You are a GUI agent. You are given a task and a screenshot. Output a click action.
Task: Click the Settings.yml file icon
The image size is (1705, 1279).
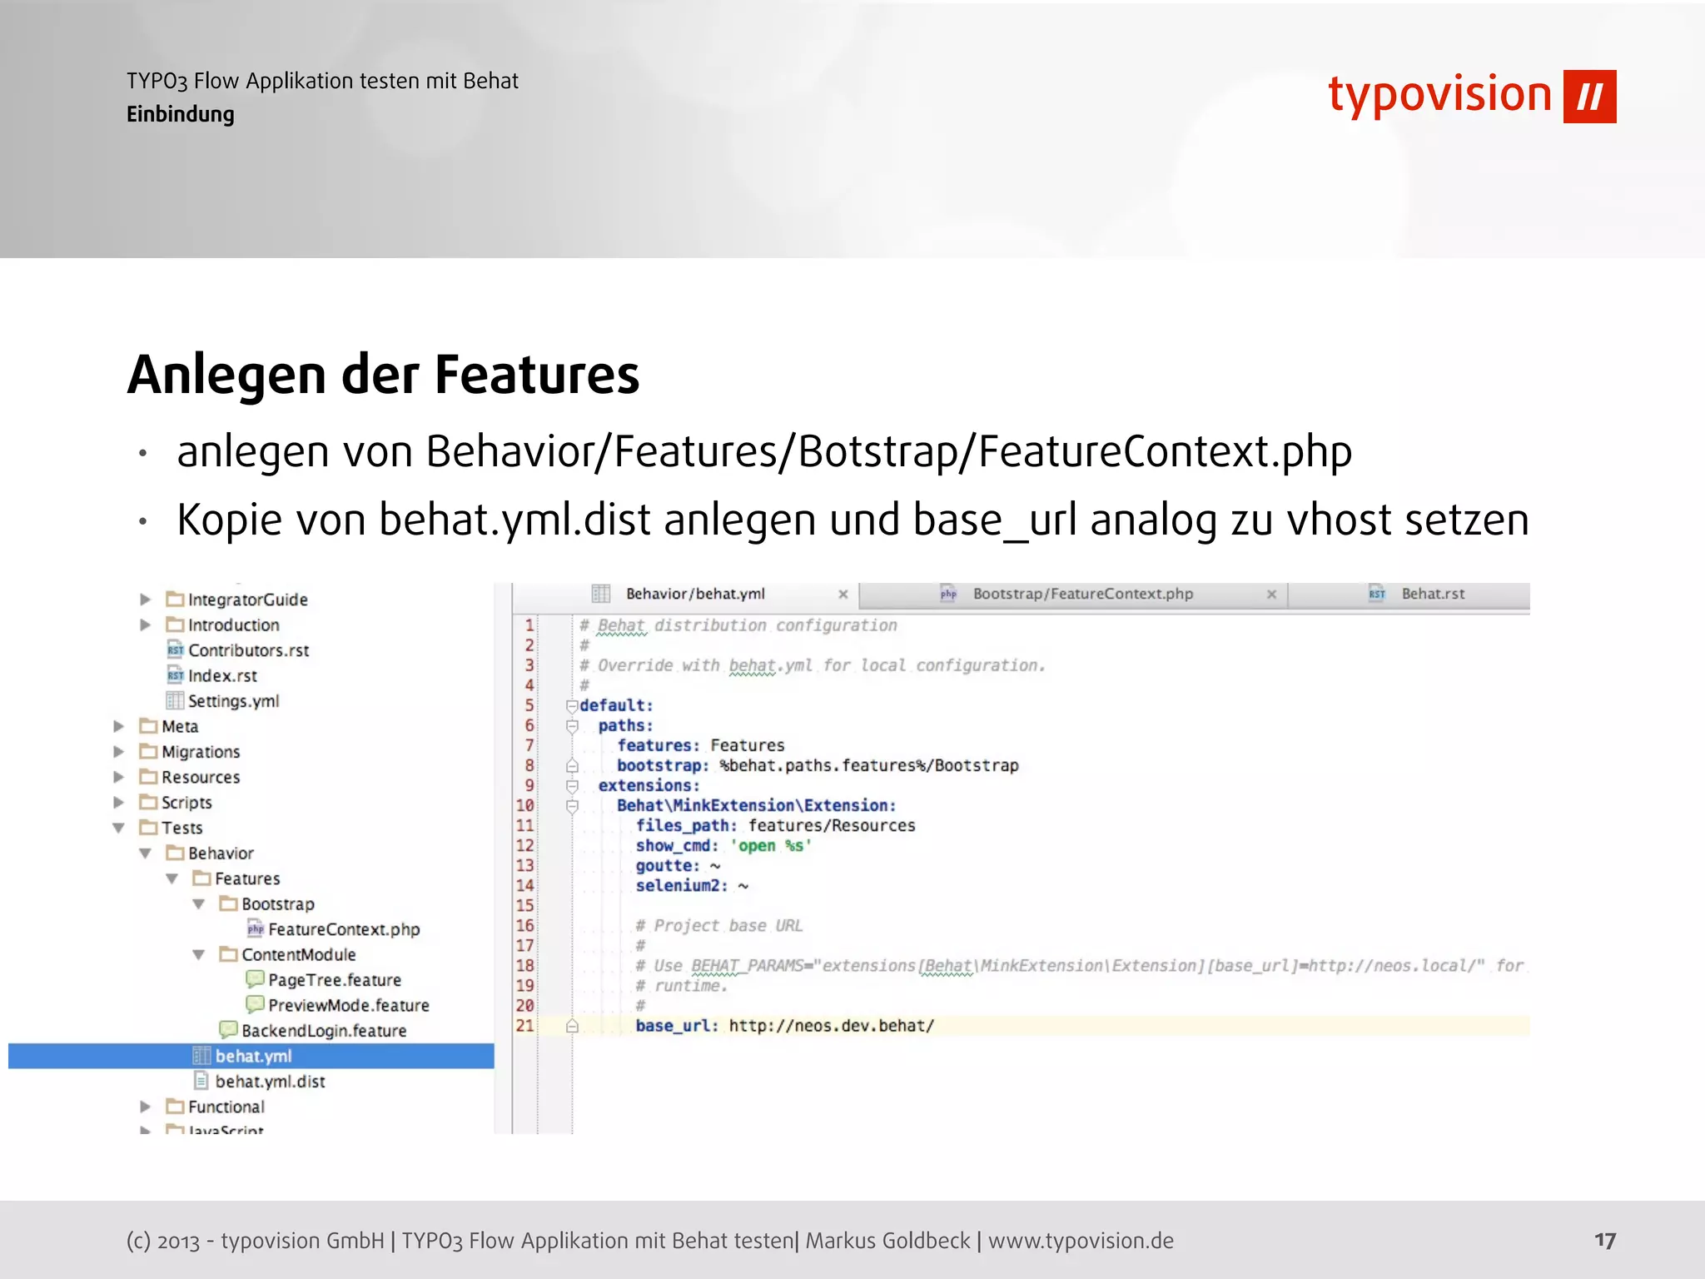175,701
